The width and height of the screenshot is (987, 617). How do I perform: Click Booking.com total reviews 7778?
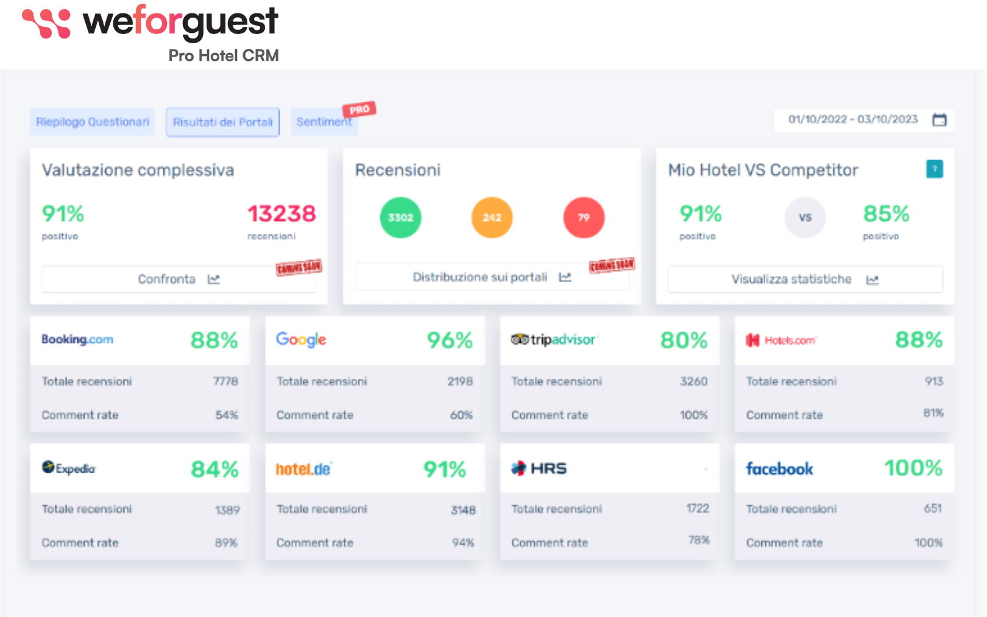click(x=225, y=381)
